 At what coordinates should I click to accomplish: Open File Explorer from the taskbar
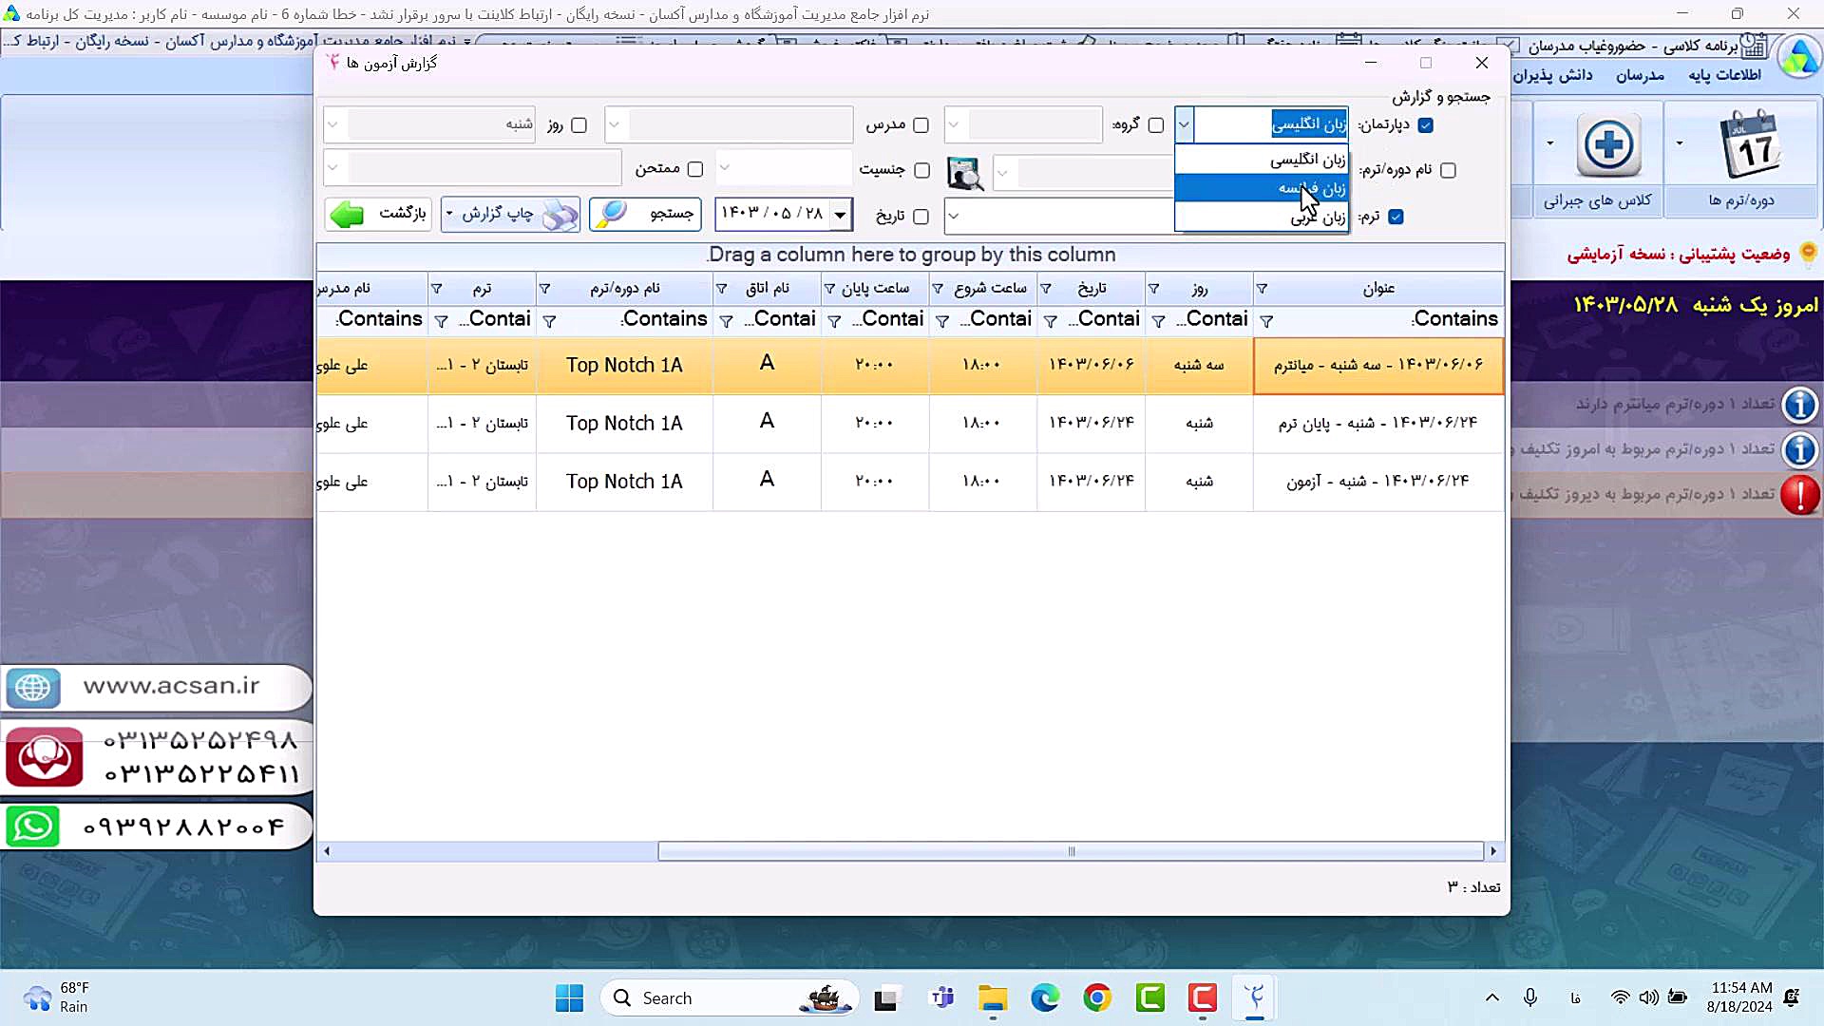click(x=993, y=998)
